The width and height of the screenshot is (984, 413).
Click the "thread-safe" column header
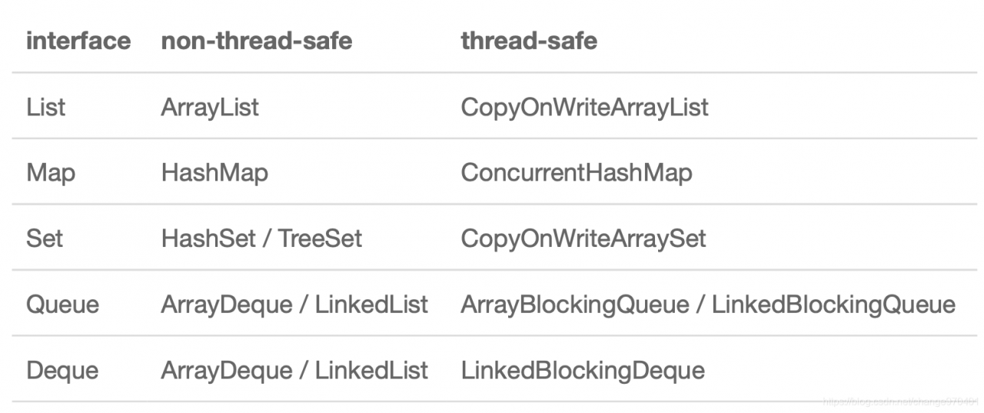click(529, 41)
